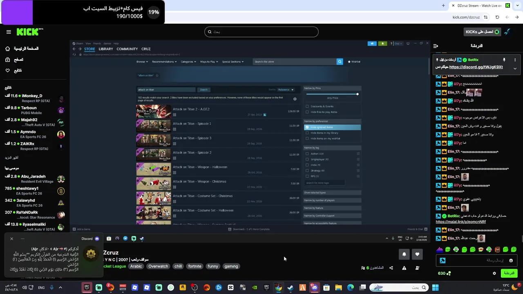Switch to Steam LIBRARY tab
This screenshot has width=523, height=294.
click(x=106, y=49)
